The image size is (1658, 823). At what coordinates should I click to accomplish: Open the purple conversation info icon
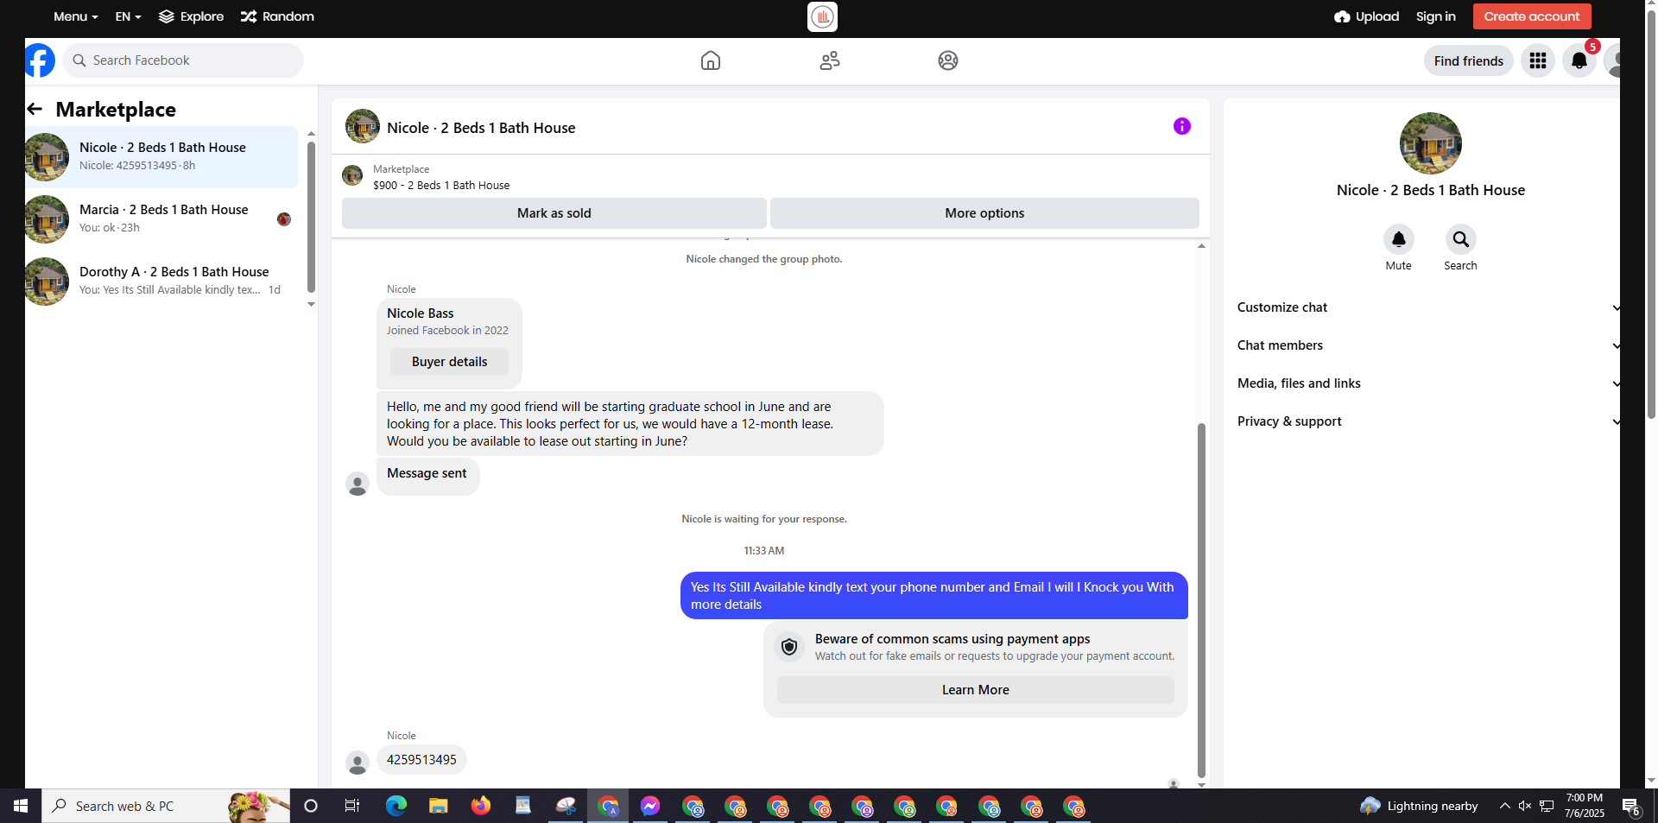tap(1182, 126)
